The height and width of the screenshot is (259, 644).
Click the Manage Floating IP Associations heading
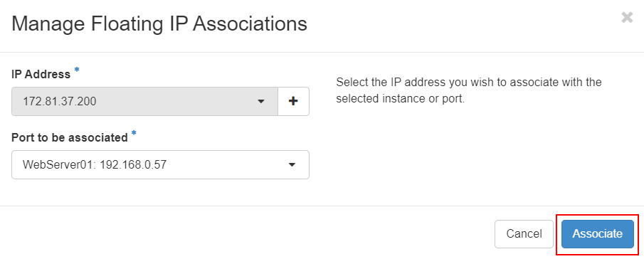tap(159, 23)
